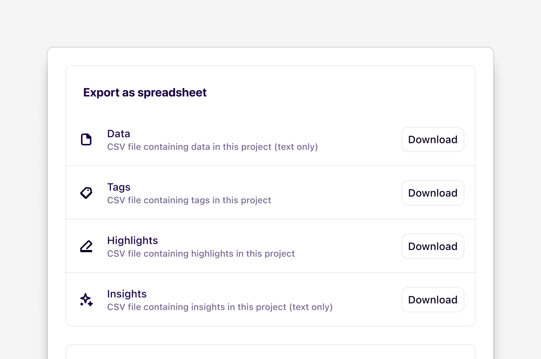541x359 pixels.
Task: Click the 'CSV file containing data' description
Action: pos(189,147)
